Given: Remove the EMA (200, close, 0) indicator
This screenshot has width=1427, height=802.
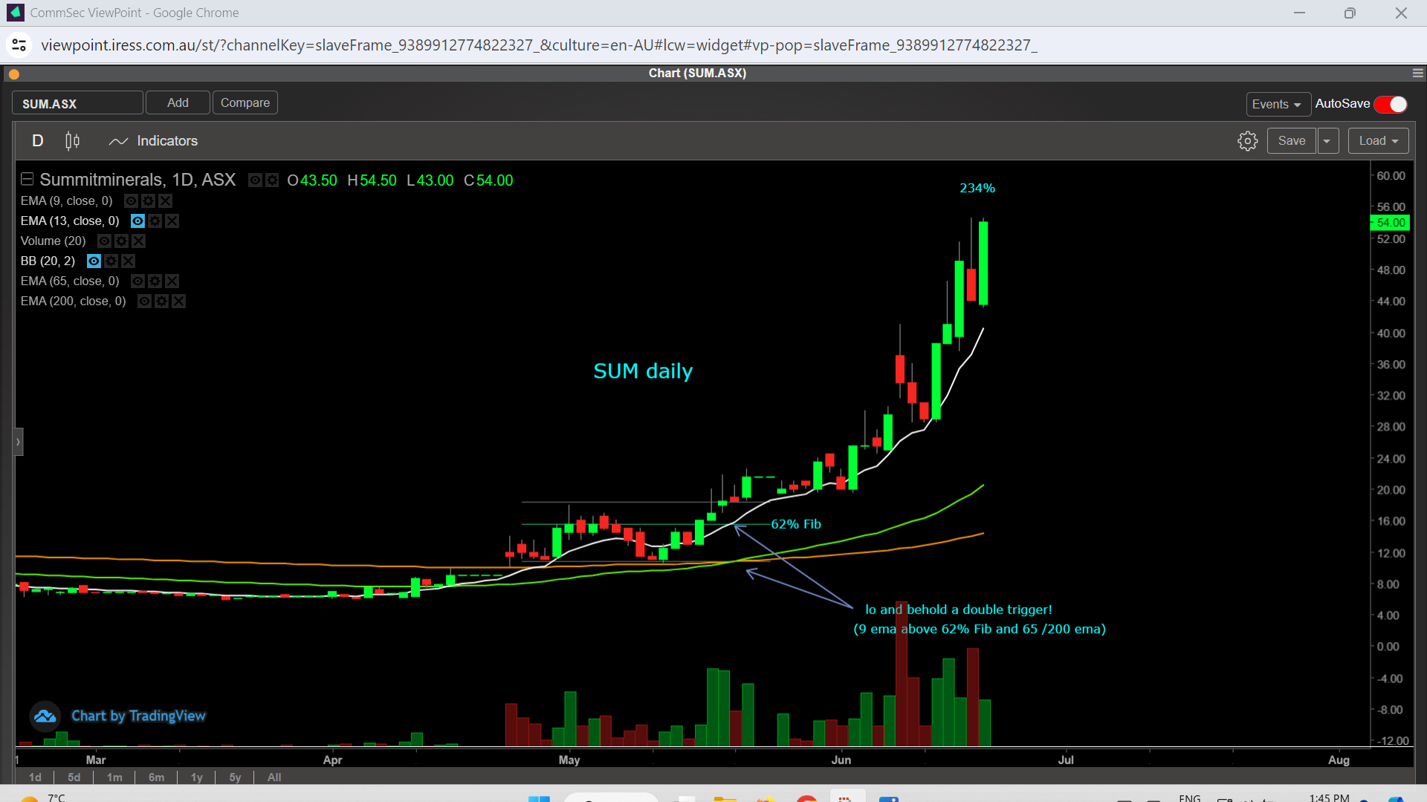Looking at the screenshot, I should click(178, 301).
